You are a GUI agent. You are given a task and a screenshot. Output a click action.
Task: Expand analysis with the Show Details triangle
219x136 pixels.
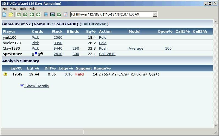point(22,86)
